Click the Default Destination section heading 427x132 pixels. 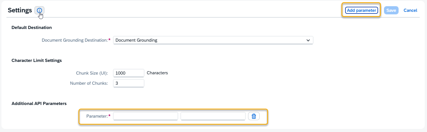click(32, 28)
